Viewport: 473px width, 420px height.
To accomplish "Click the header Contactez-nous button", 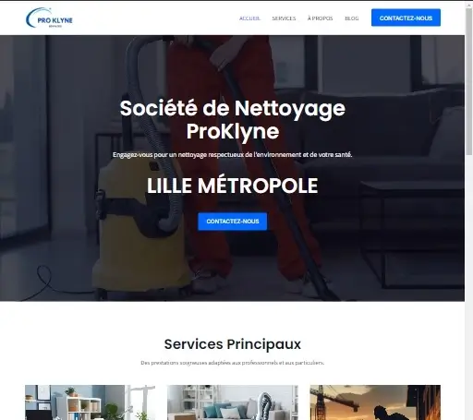I will pyautogui.click(x=406, y=18).
